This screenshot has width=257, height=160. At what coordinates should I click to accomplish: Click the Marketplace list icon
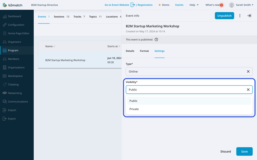click(x=4, y=76)
